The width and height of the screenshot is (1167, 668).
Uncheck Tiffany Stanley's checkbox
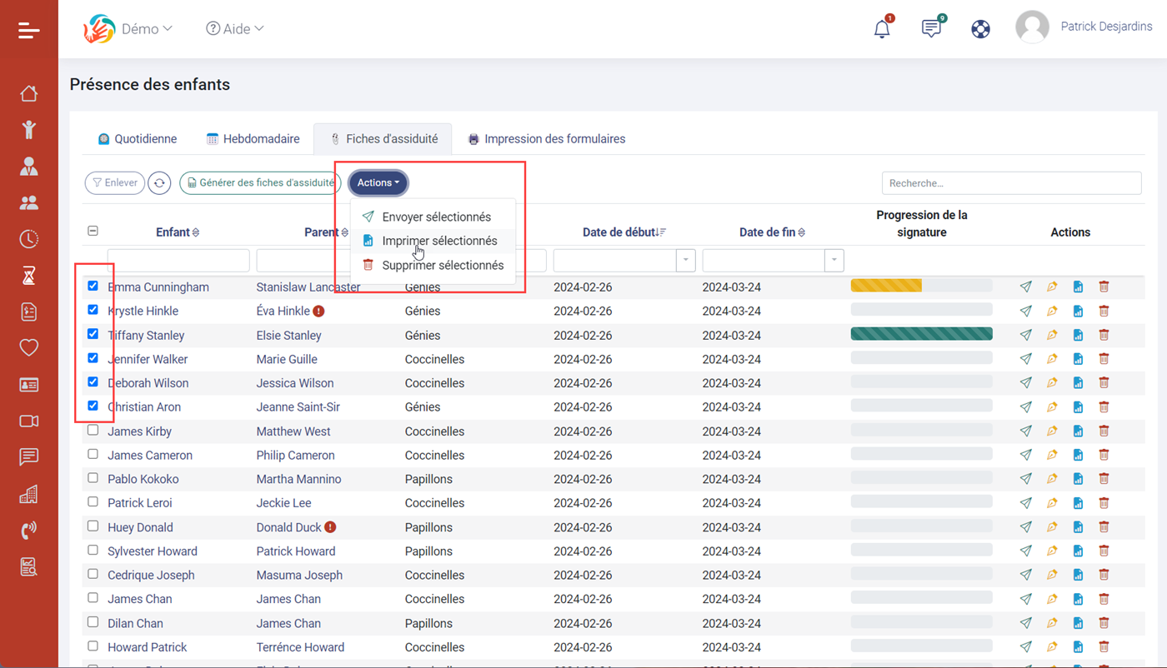pos(93,334)
